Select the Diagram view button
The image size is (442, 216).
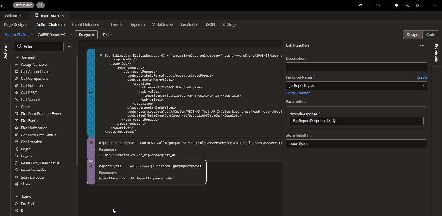coord(86,35)
